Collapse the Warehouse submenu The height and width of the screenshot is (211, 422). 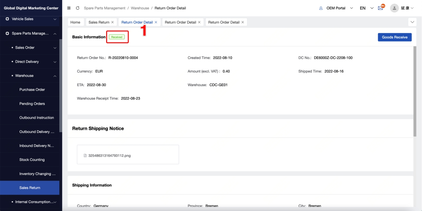point(55,76)
